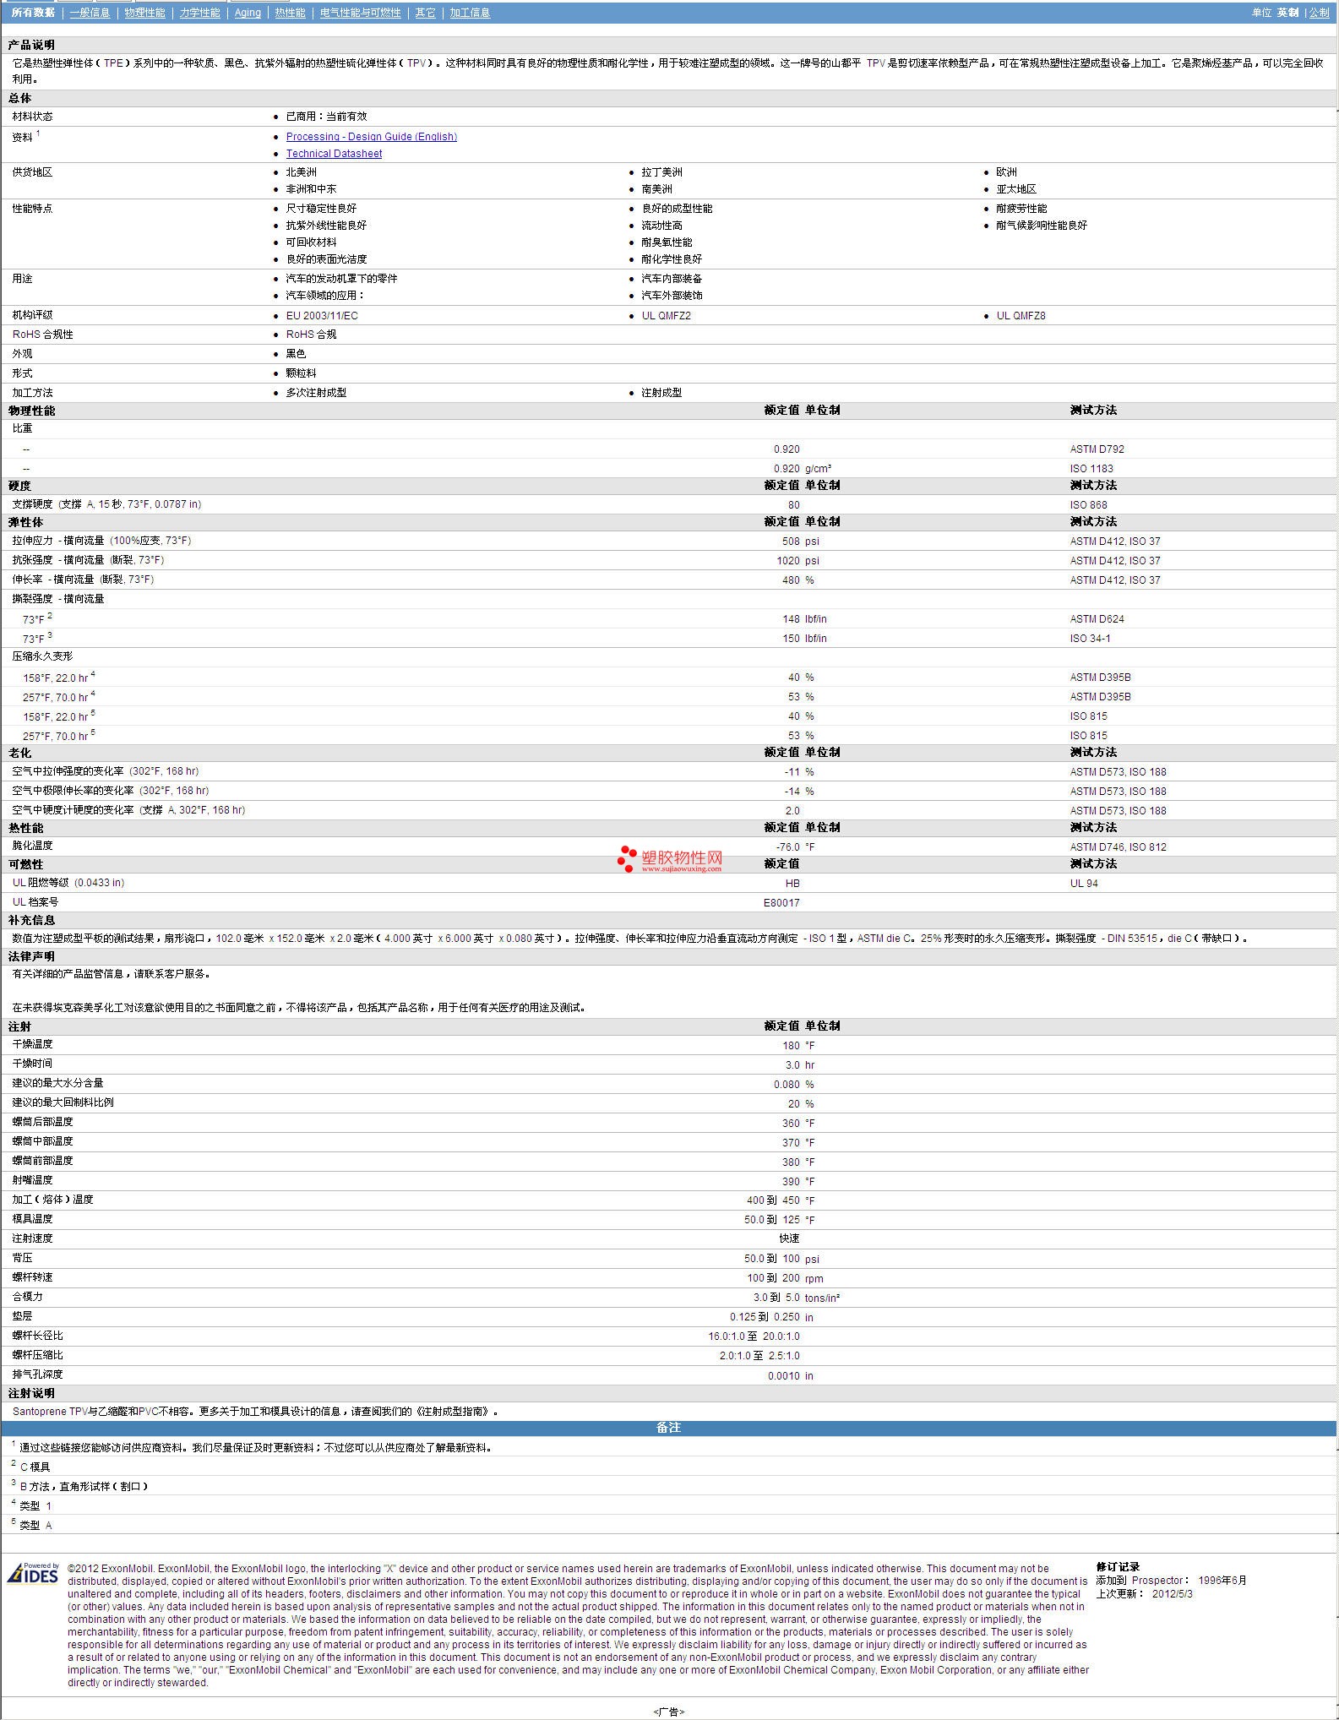Click footnote 3: B 方法，直角形试样
The height and width of the screenshot is (1720, 1339).
click(x=84, y=1487)
